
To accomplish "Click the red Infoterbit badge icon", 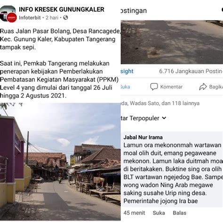I will point(12,17).
